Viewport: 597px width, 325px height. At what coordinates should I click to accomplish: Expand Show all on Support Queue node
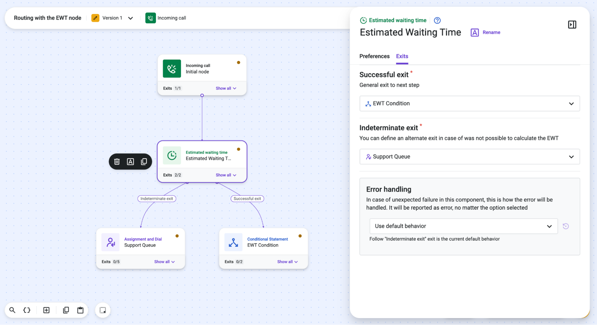[x=165, y=262]
